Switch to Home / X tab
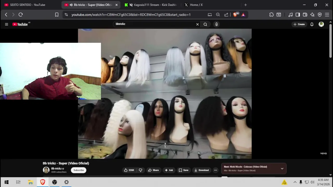This screenshot has height=187, width=333. pyautogui.click(x=211, y=5)
